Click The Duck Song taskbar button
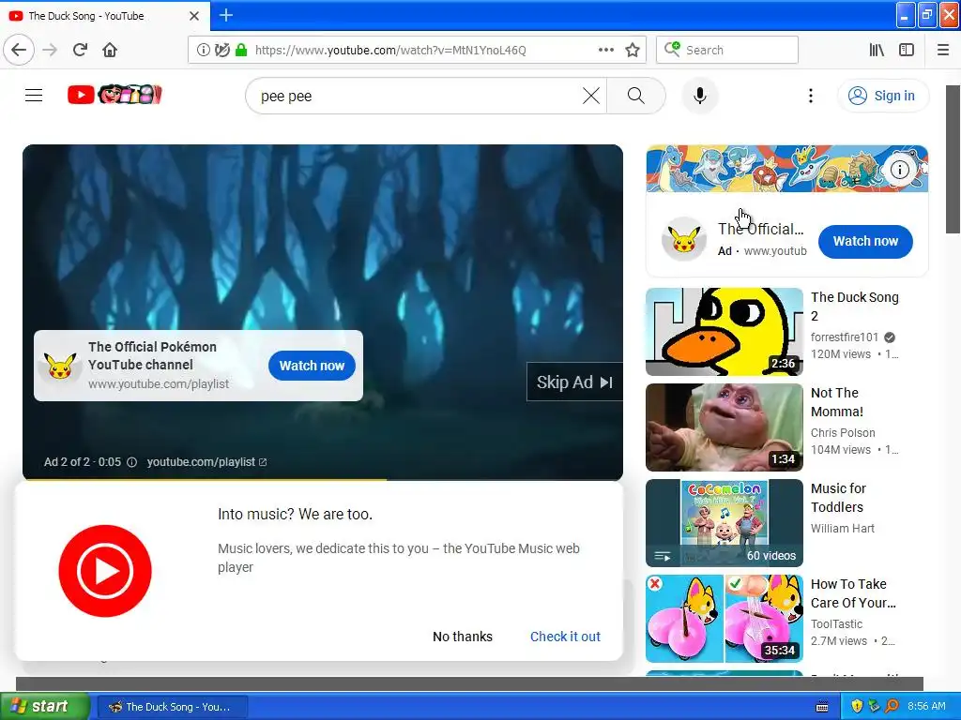Image resolution: width=961 pixels, height=720 pixels. pyautogui.click(x=173, y=707)
